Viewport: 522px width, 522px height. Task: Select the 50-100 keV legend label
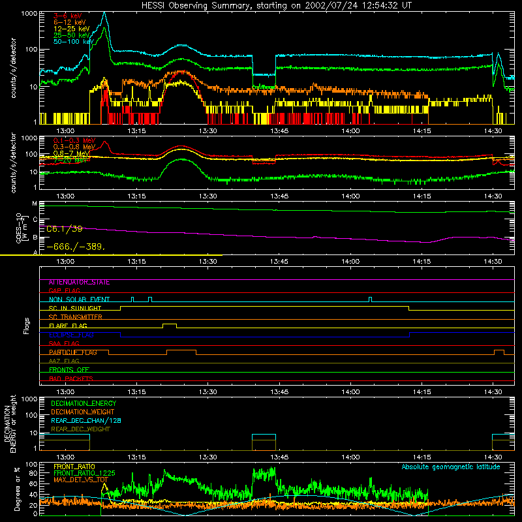pos(74,42)
